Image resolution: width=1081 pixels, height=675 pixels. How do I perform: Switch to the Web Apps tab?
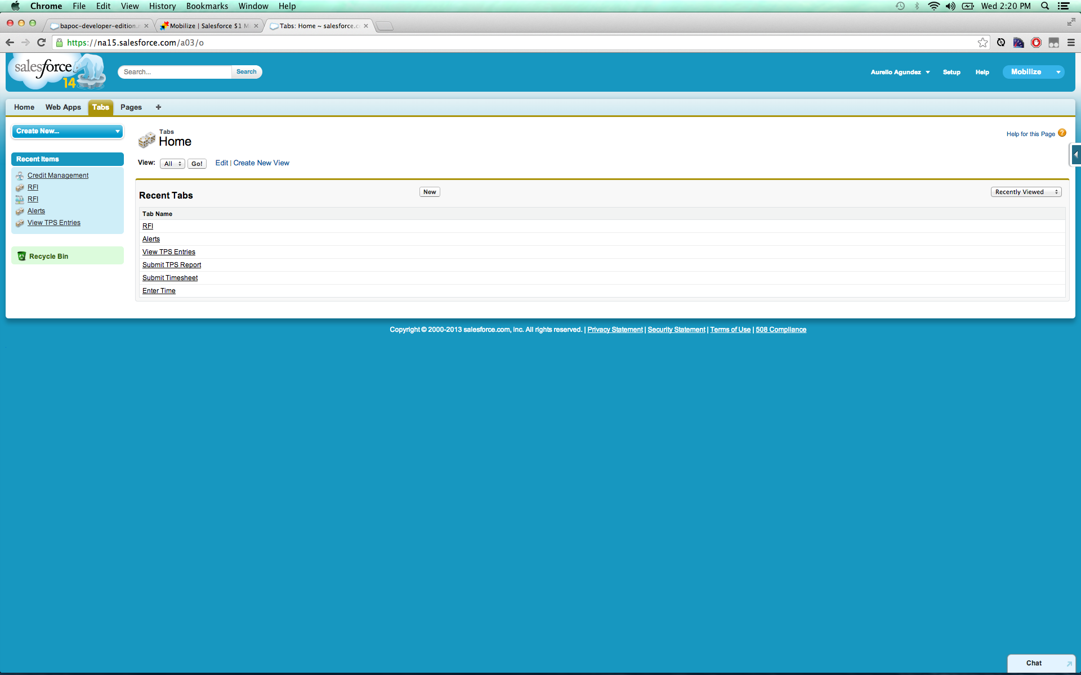pos(63,107)
